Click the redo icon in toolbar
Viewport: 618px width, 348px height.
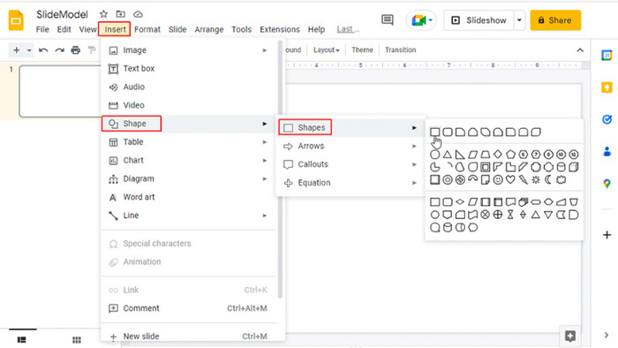pyautogui.click(x=59, y=50)
